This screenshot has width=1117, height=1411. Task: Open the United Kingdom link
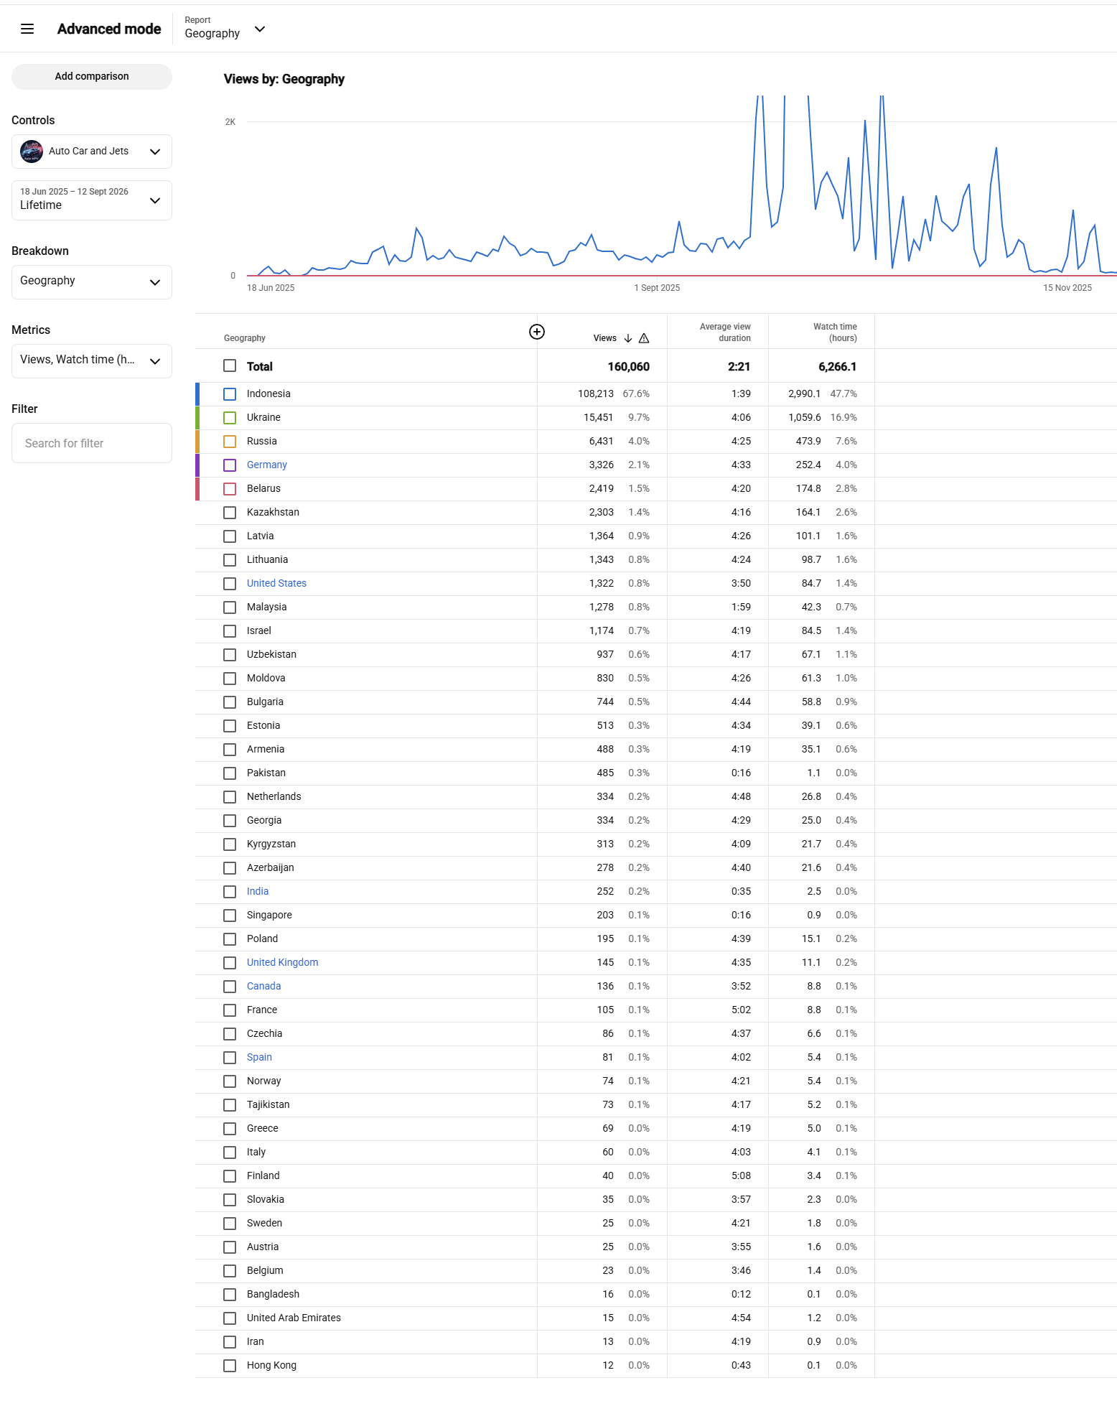(x=282, y=963)
